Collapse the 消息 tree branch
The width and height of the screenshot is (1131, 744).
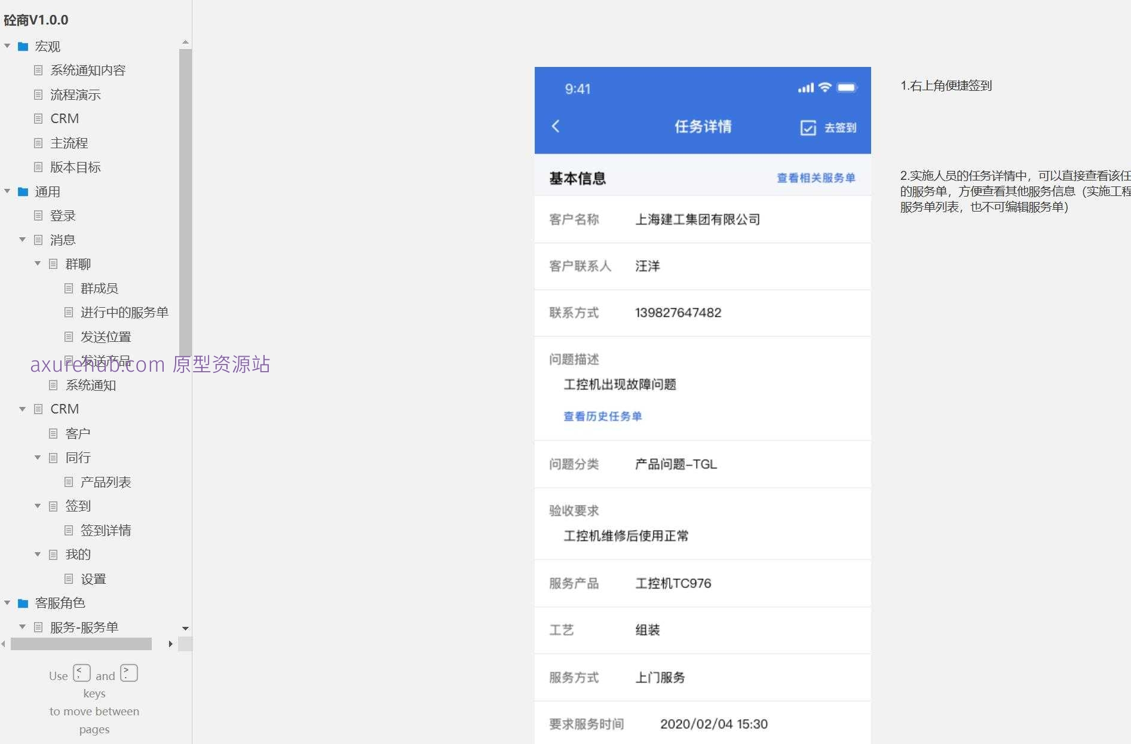tap(23, 240)
